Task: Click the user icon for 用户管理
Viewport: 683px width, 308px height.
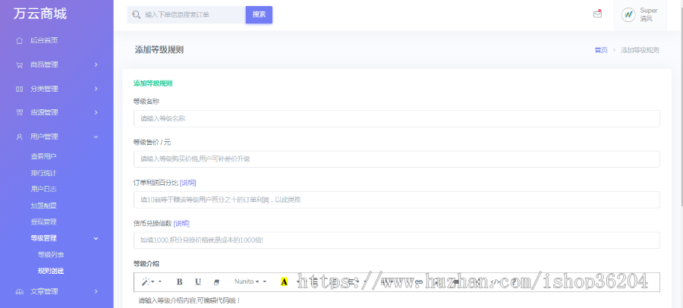Action: pyautogui.click(x=19, y=137)
